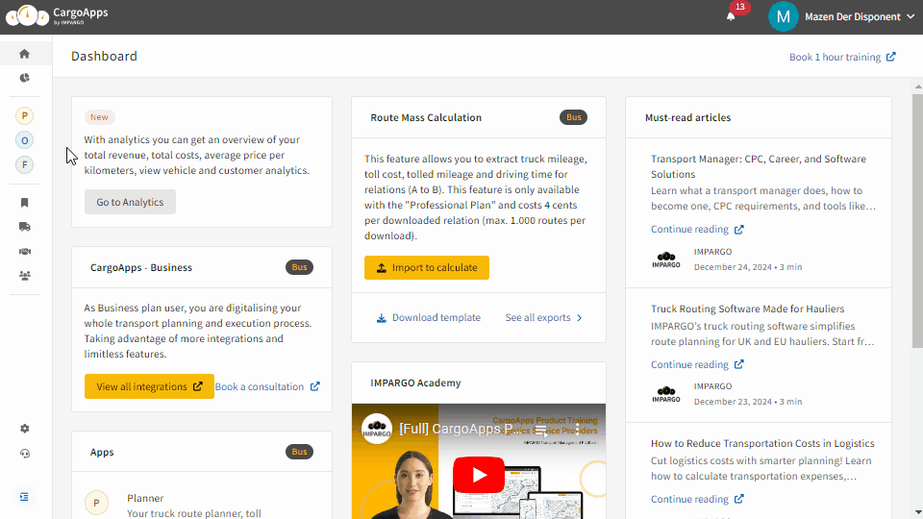923x519 pixels.
Task: Click the Bus badge on Route Mass Calculation
Action: pyautogui.click(x=573, y=117)
